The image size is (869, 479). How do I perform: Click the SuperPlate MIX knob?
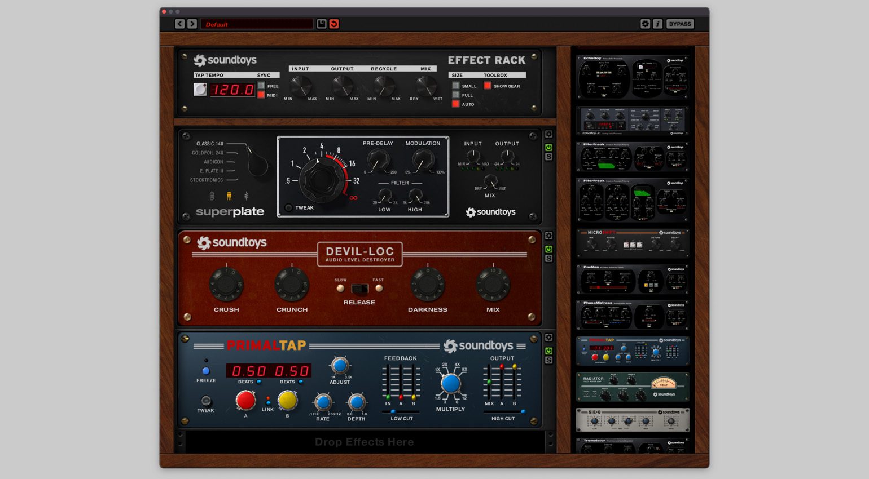pos(490,182)
